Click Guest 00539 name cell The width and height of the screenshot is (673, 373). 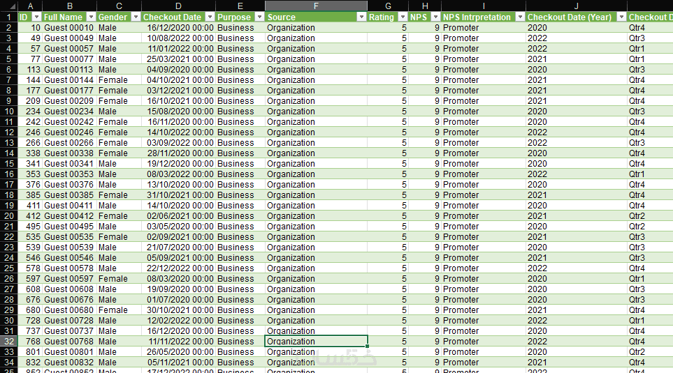pos(68,248)
